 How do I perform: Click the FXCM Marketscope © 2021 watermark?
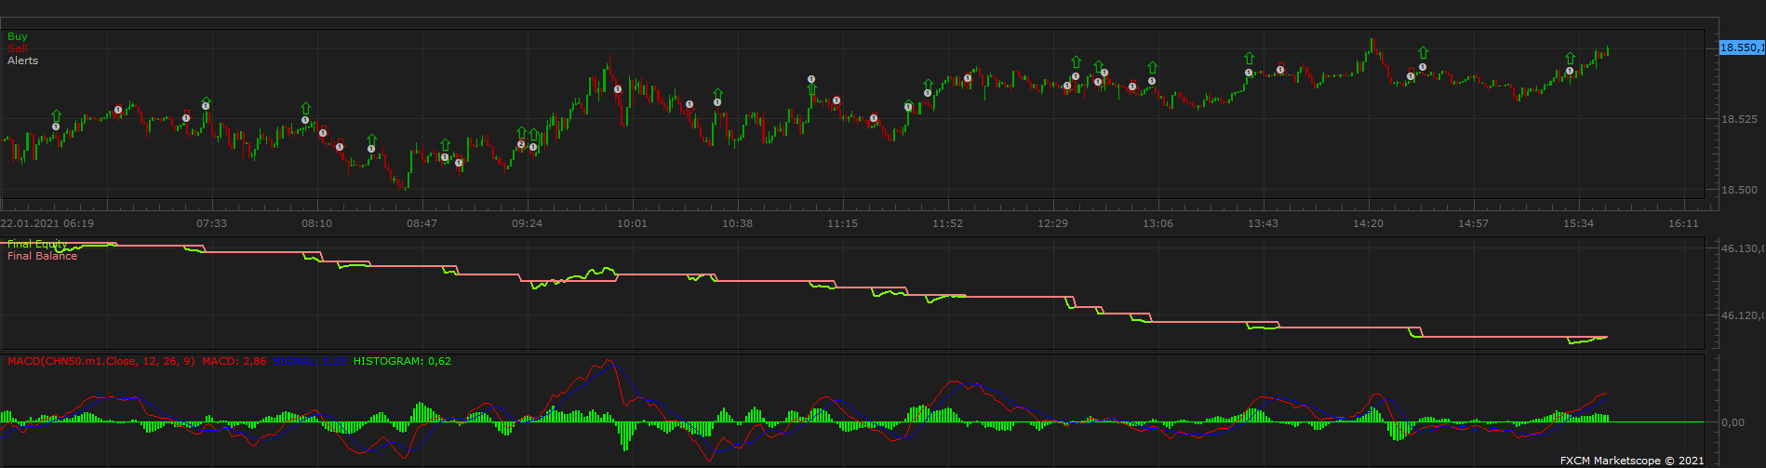coord(1632,461)
